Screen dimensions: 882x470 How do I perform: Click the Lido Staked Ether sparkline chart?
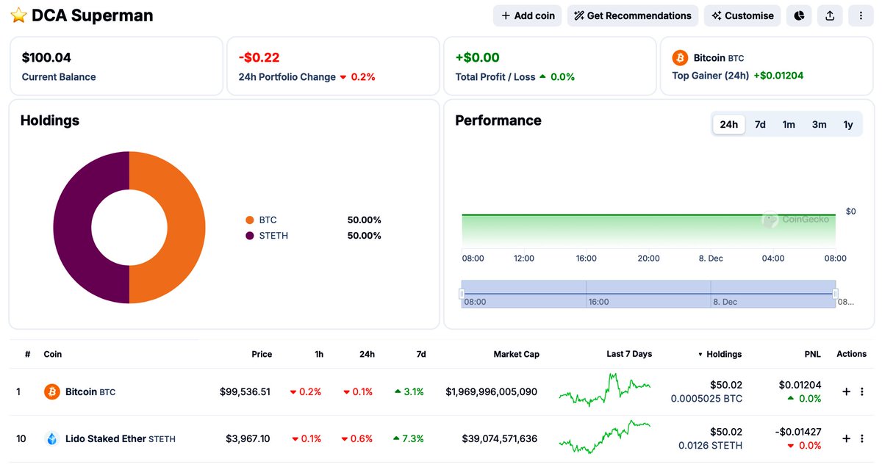pyautogui.click(x=604, y=437)
